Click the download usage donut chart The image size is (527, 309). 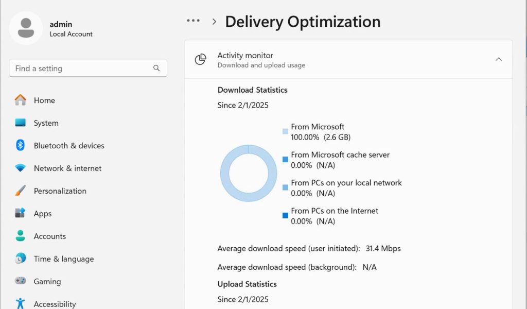pos(248,173)
